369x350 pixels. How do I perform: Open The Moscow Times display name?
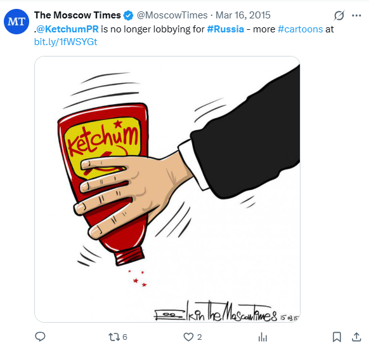[77, 15]
